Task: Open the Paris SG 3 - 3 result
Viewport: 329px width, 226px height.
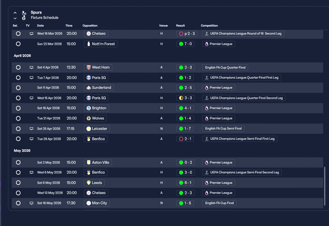Action: coord(185,98)
